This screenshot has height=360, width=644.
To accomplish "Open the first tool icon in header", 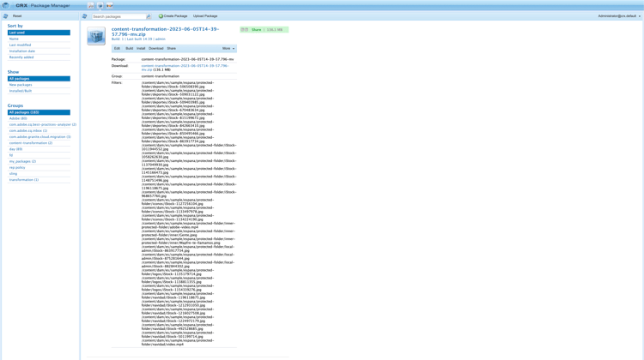I will coord(91,5).
